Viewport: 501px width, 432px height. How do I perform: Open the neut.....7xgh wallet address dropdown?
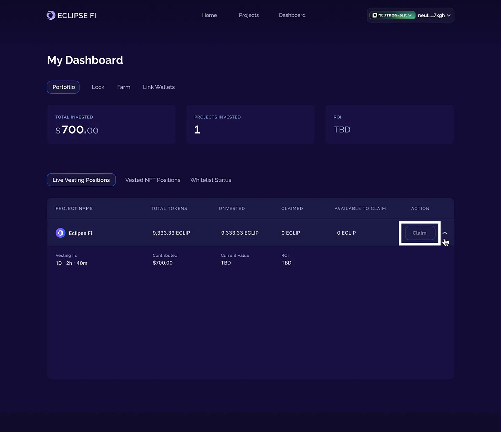434,15
